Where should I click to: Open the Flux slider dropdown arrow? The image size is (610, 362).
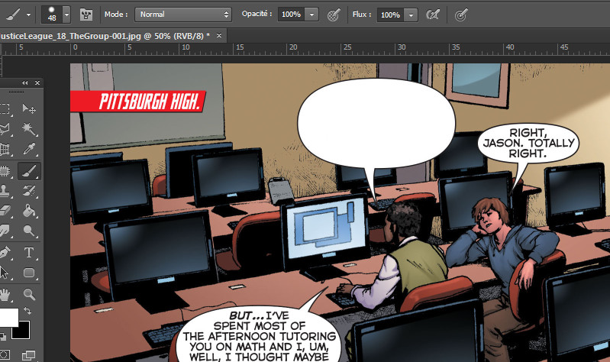[x=411, y=15]
